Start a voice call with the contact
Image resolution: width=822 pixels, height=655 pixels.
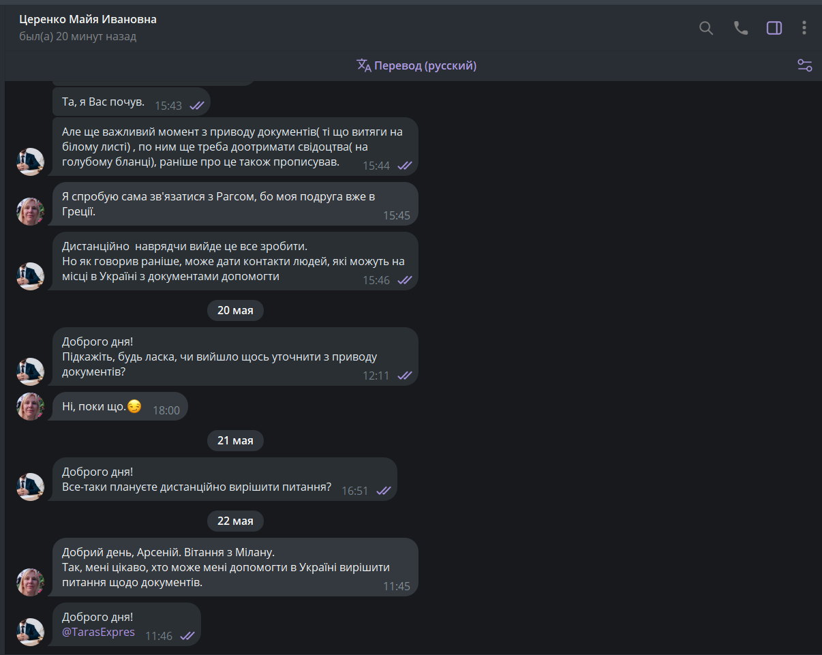(x=741, y=28)
